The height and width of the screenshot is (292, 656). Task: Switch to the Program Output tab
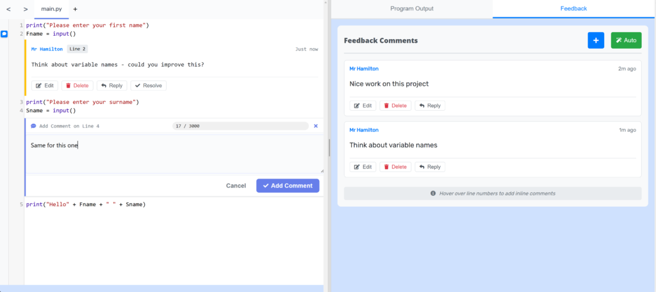coord(411,9)
